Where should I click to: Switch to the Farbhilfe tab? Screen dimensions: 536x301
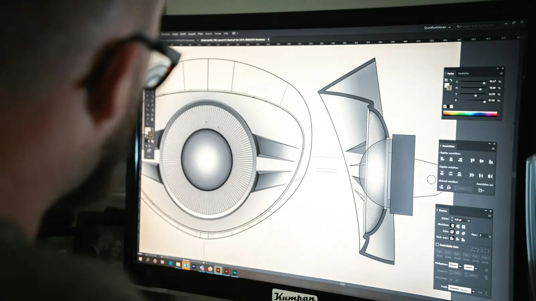point(463,74)
